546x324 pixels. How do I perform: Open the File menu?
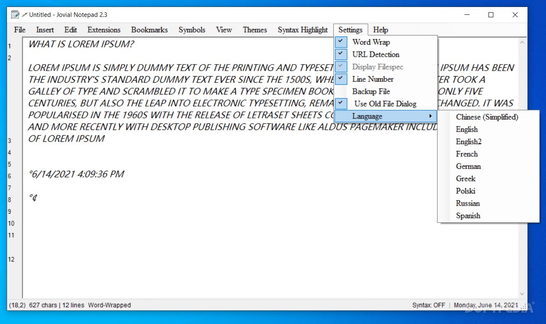click(x=20, y=30)
